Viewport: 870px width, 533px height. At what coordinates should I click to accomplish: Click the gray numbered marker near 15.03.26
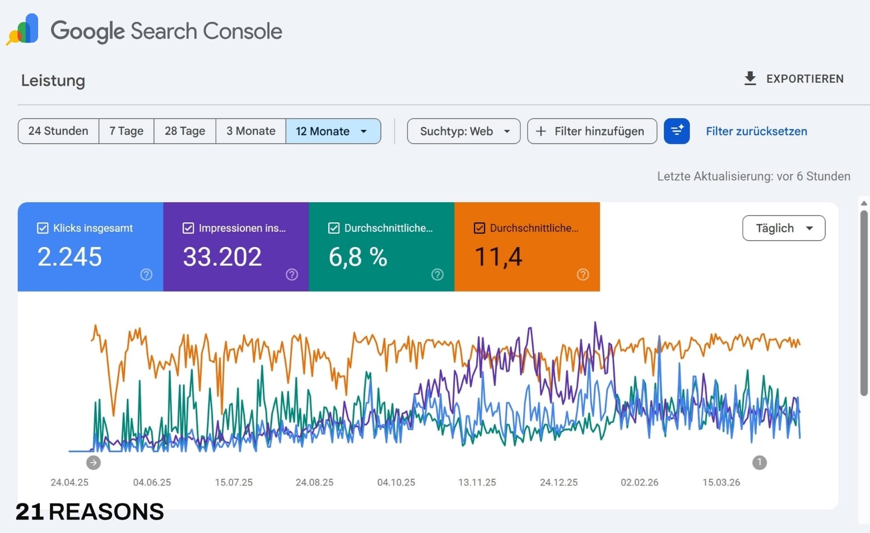pos(759,462)
